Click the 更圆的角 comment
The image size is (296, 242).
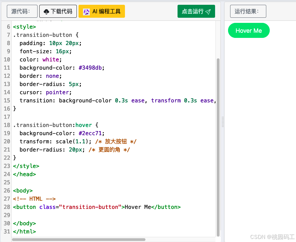109,150
